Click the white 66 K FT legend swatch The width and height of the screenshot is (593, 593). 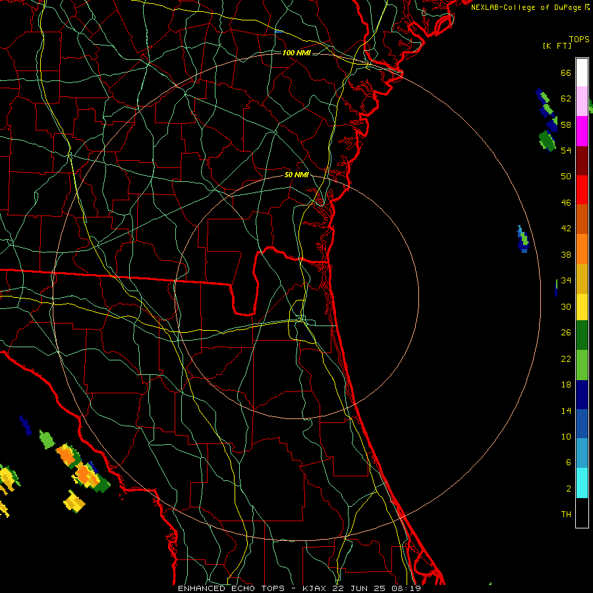pos(582,72)
